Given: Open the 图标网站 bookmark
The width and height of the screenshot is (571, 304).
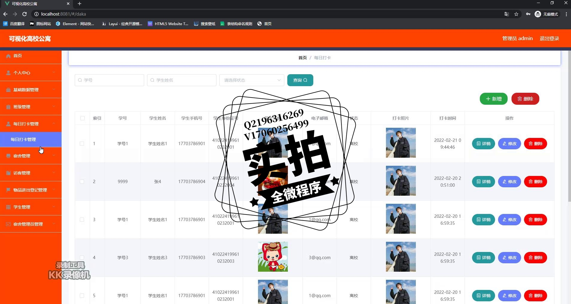Looking at the screenshot, I should pyautogui.click(x=40, y=24).
